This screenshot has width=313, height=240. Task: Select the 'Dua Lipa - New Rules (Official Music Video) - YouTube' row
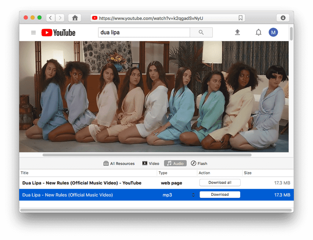pos(156,183)
